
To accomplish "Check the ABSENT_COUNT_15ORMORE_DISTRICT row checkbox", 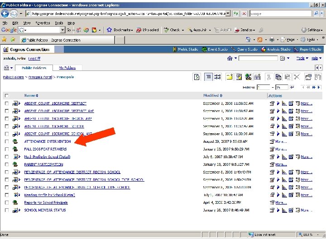I will coord(7,103).
